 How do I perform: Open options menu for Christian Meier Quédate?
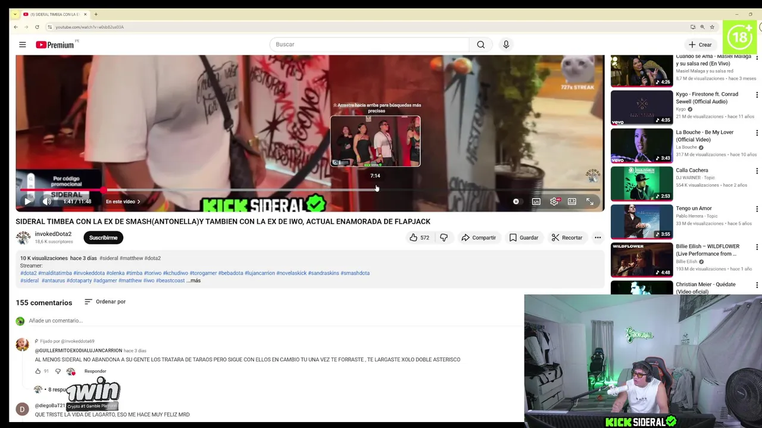[x=757, y=285]
